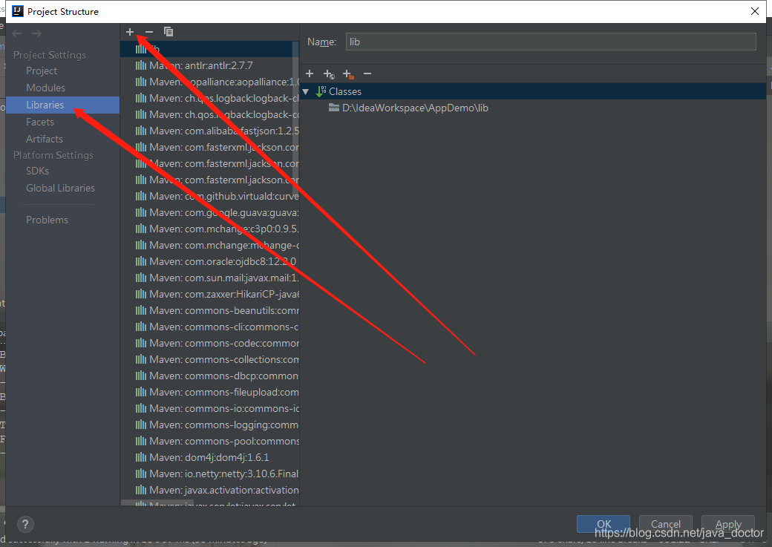Image resolution: width=772 pixels, height=547 pixels.
Task: Edit the library Name field
Action: point(551,42)
